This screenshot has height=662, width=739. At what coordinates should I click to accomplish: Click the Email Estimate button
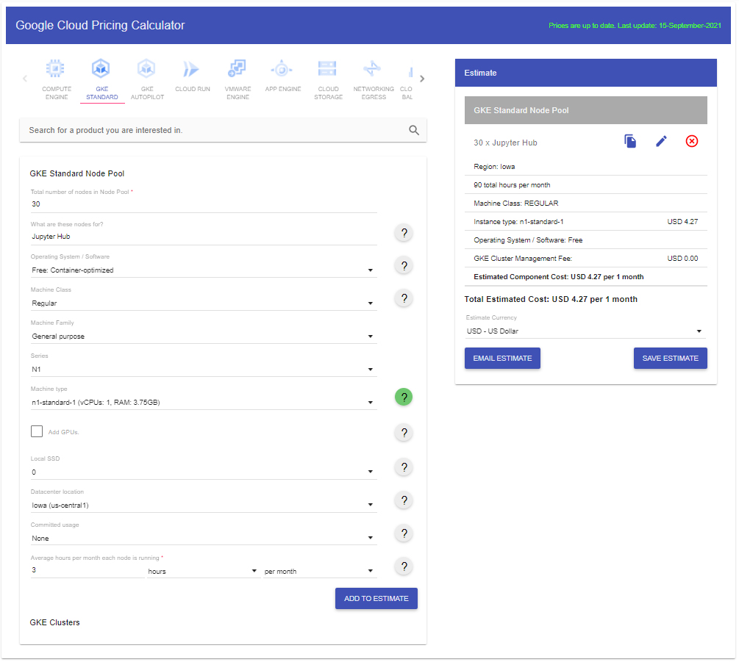(x=502, y=358)
